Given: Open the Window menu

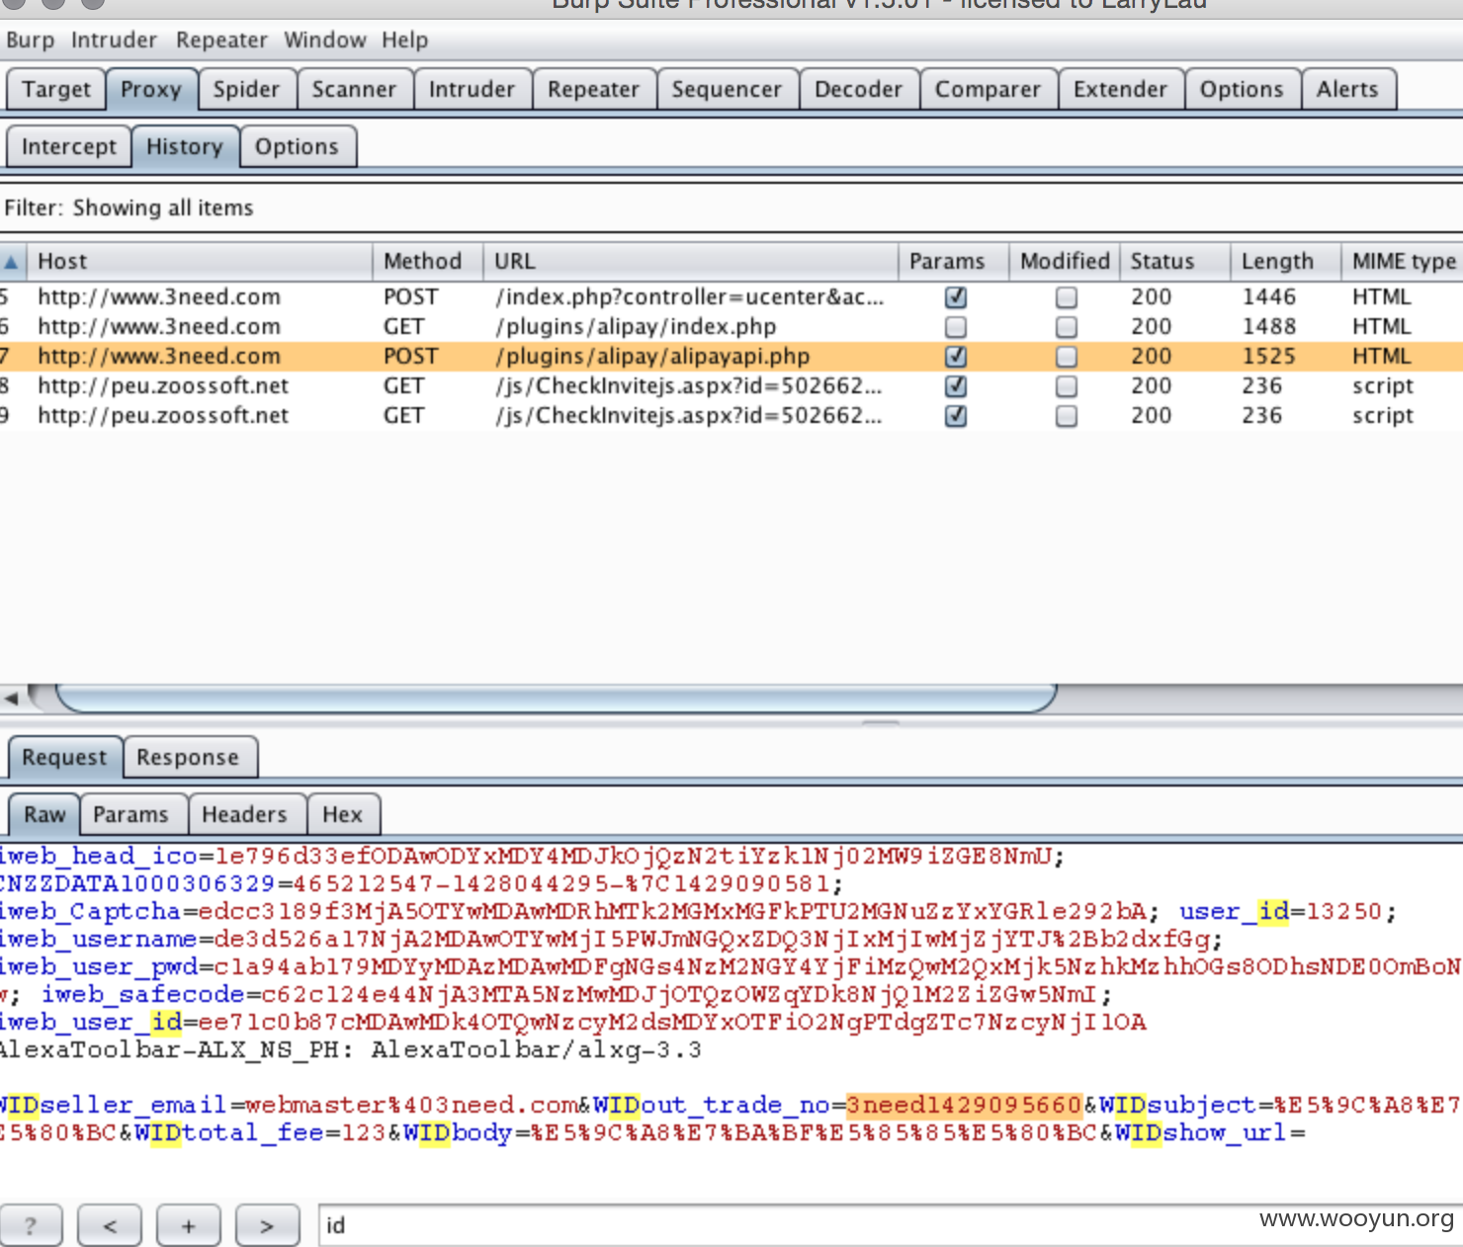Looking at the screenshot, I should 325,41.
